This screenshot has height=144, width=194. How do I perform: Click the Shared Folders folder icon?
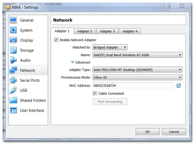13,100
